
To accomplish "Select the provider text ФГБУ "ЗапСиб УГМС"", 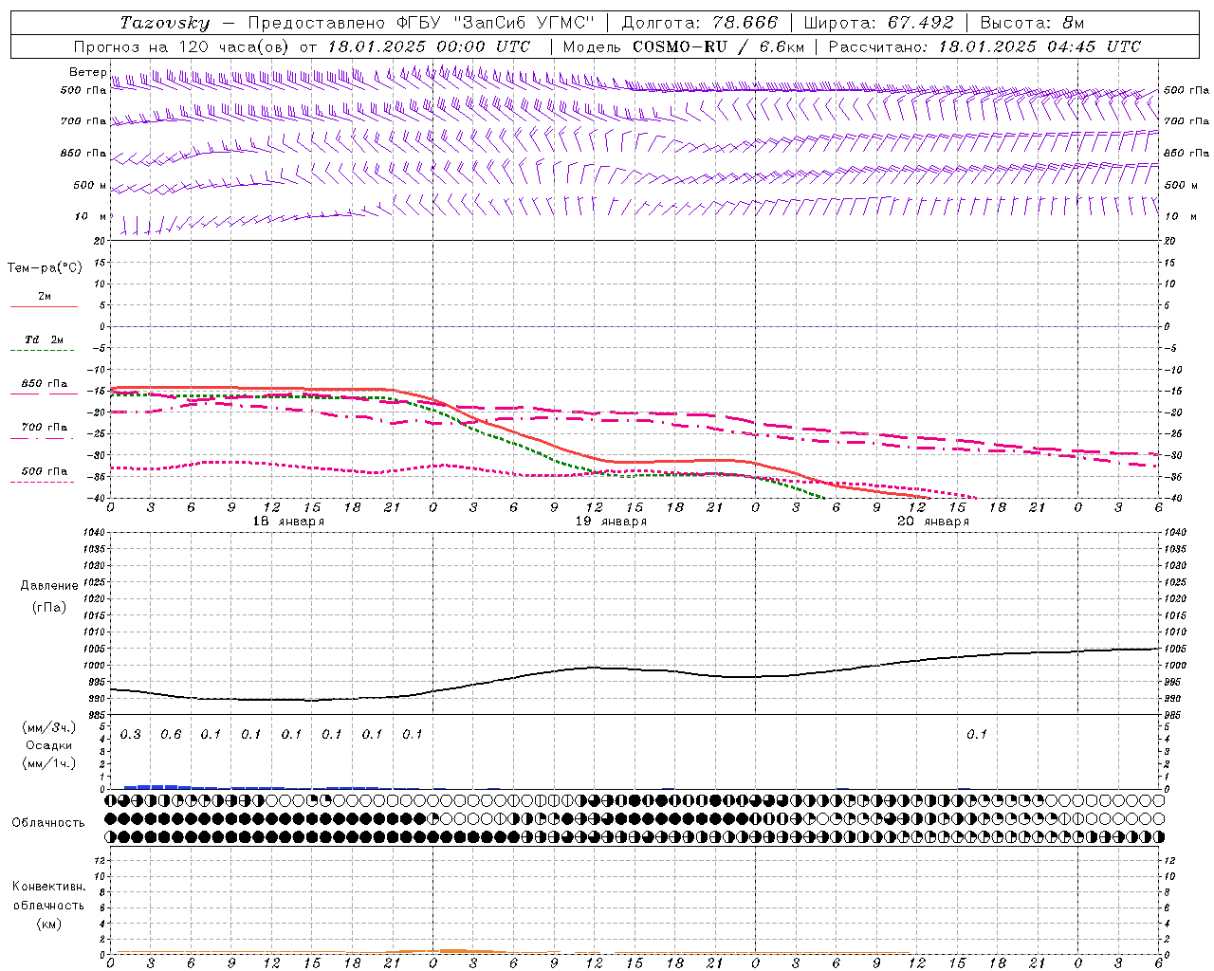I will [494, 23].
